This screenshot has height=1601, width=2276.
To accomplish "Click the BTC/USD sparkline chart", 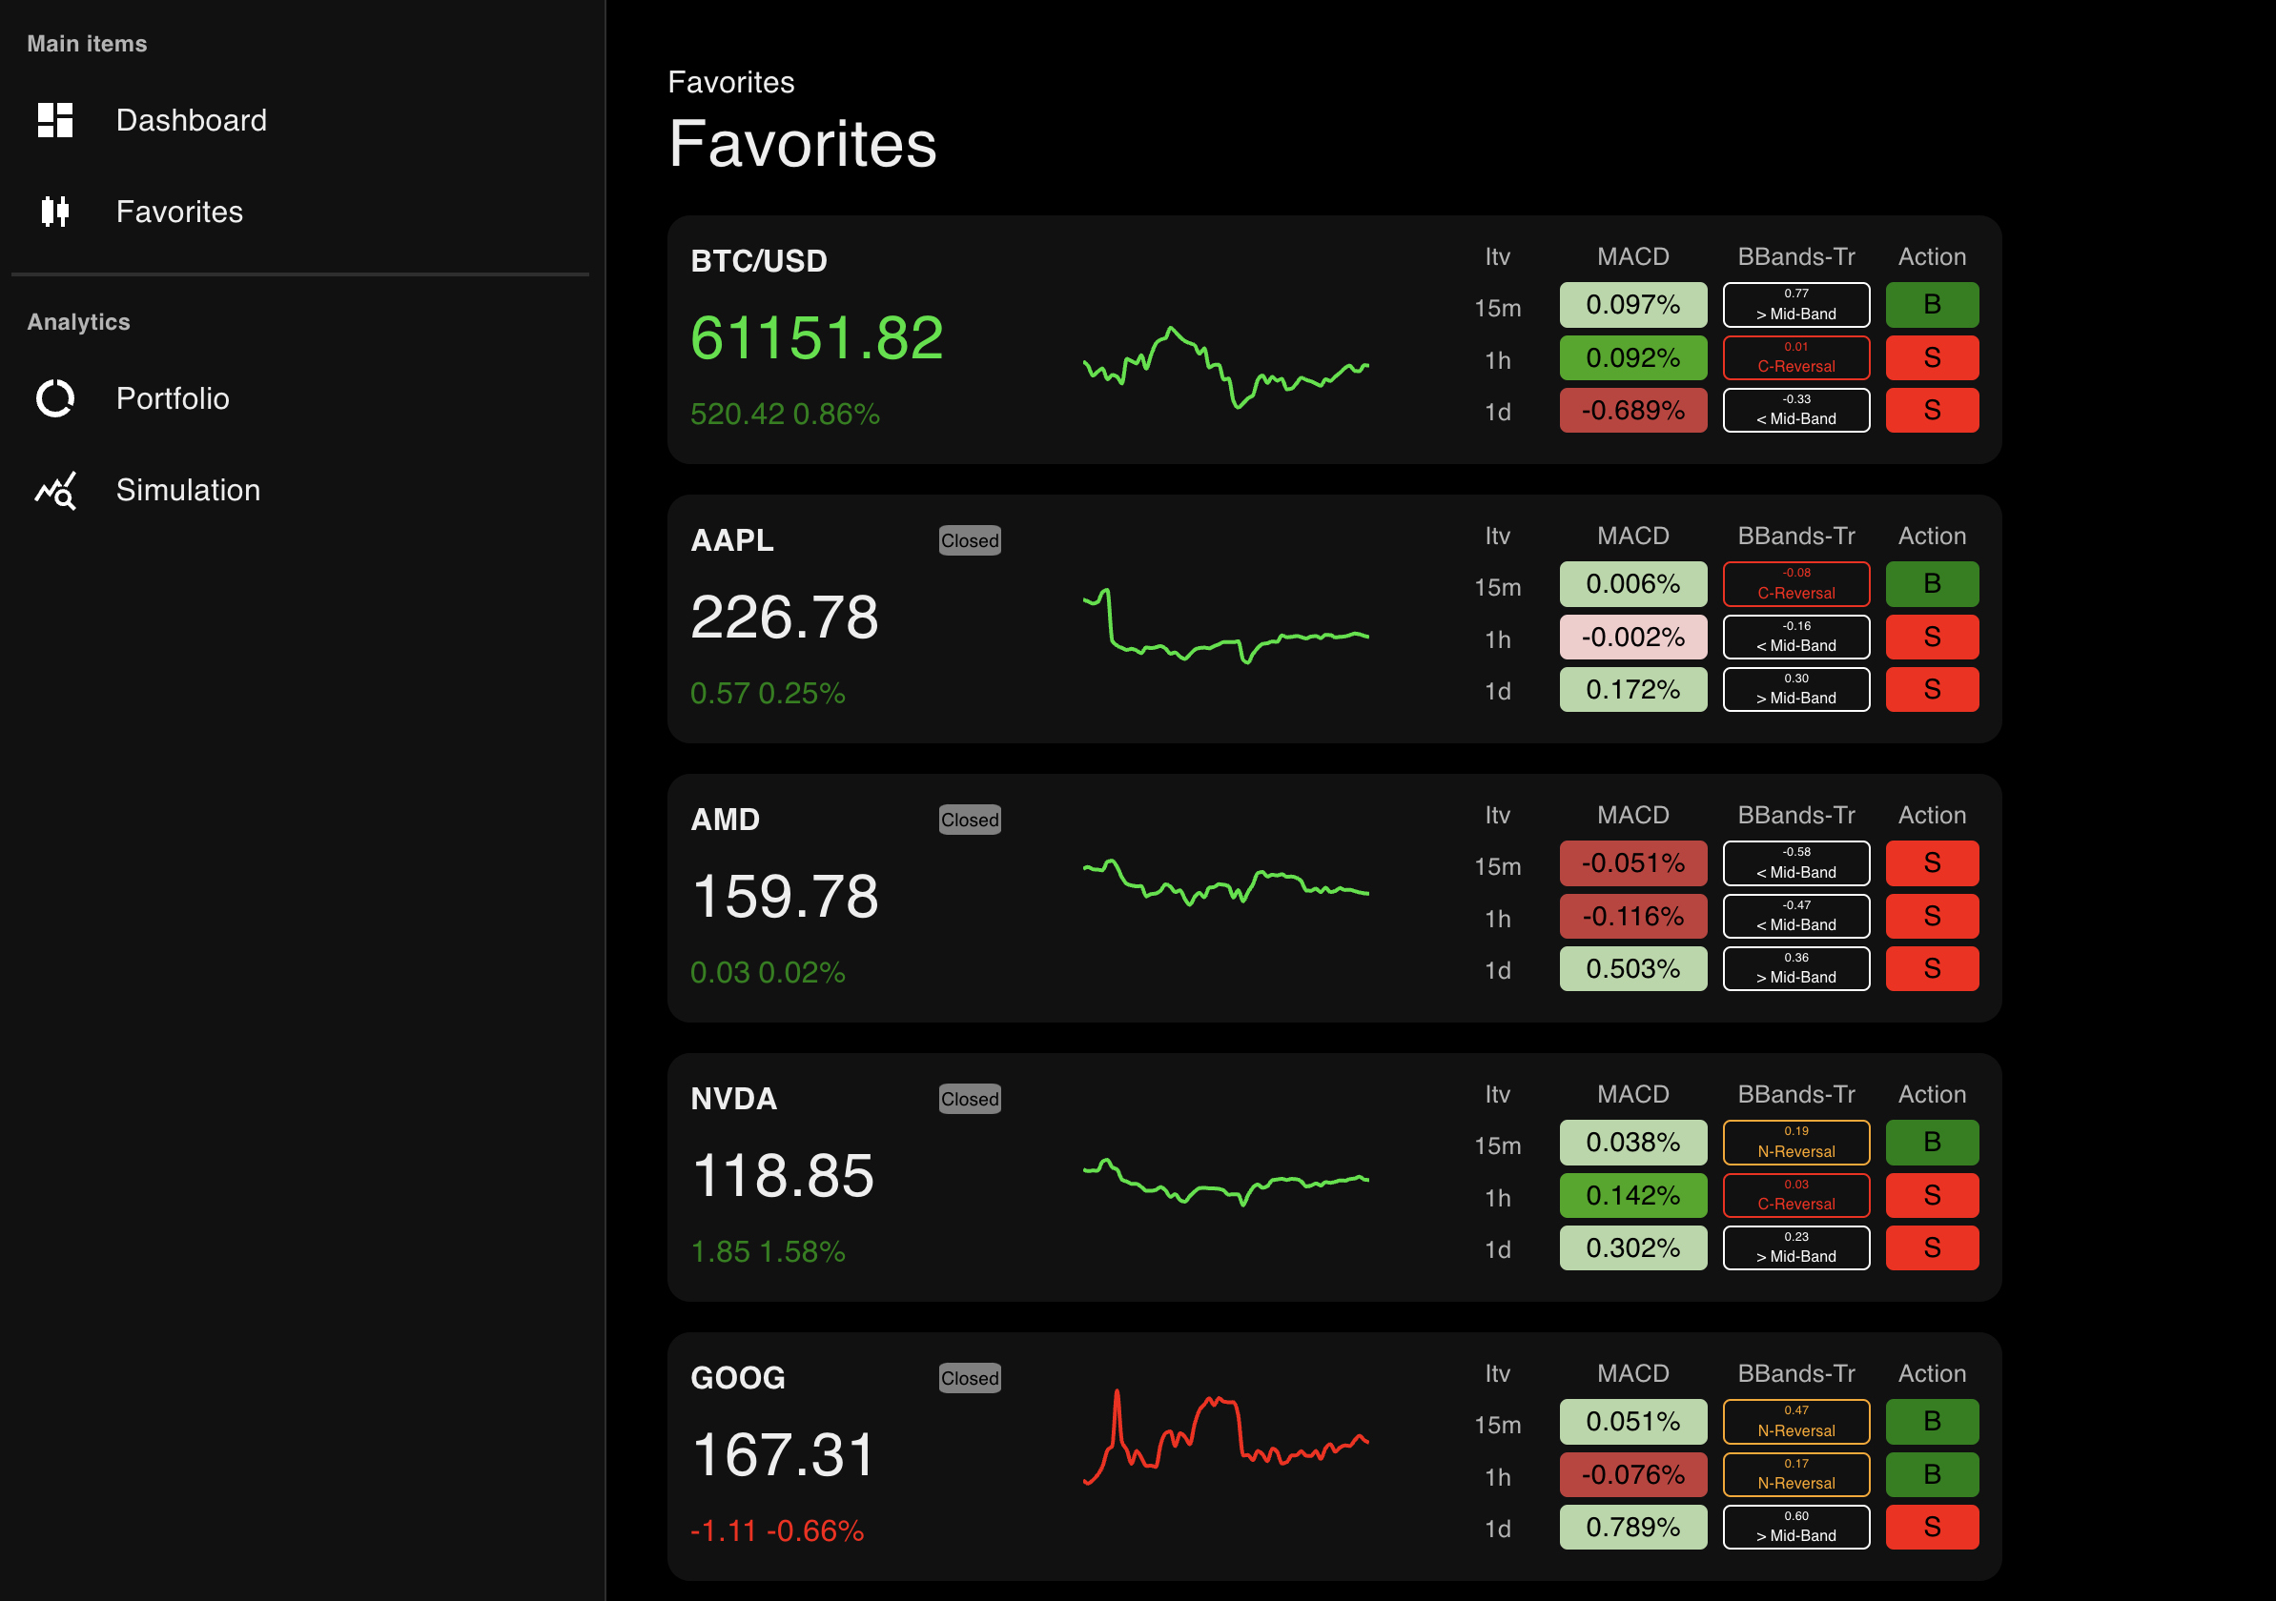I will pyautogui.click(x=1225, y=368).
